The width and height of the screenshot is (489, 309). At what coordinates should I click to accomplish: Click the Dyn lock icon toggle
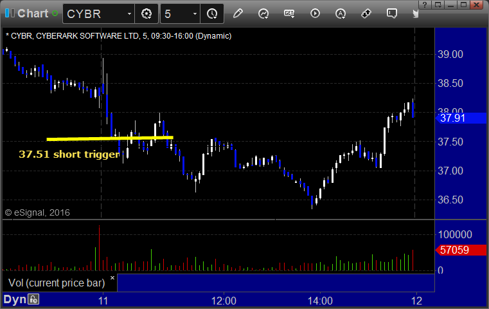[x=33, y=299]
